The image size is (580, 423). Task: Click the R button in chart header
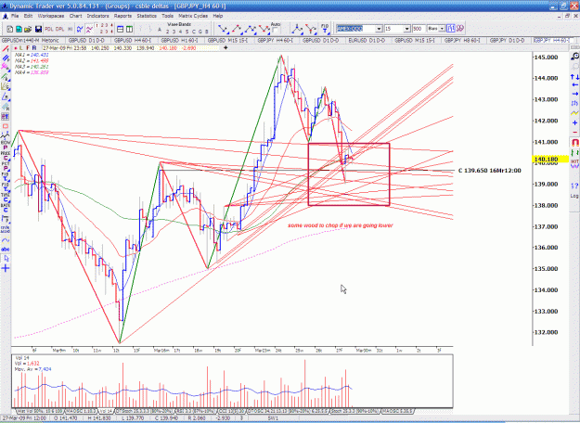pos(34,48)
